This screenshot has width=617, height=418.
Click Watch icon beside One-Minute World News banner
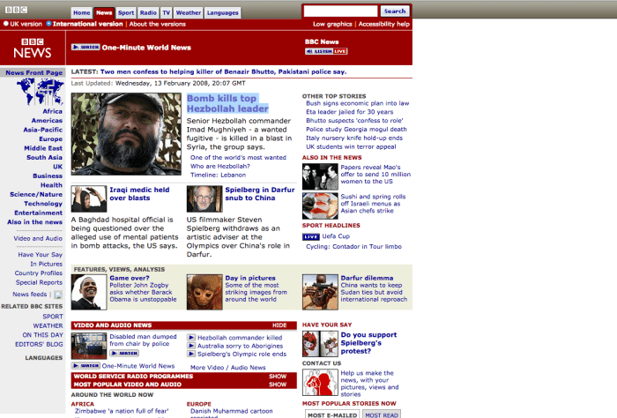point(85,48)
